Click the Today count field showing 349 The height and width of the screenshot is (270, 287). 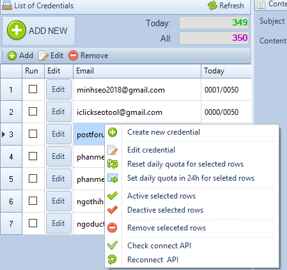214,22
